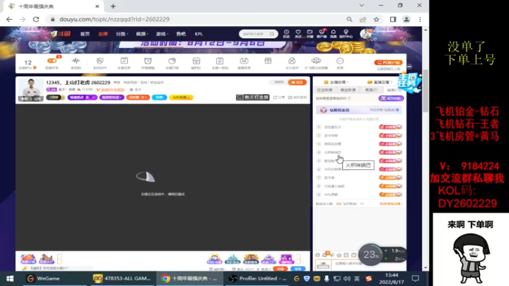Open the creator center lightbulb icon
Screen dimensions: 509x286
[345, 34]
